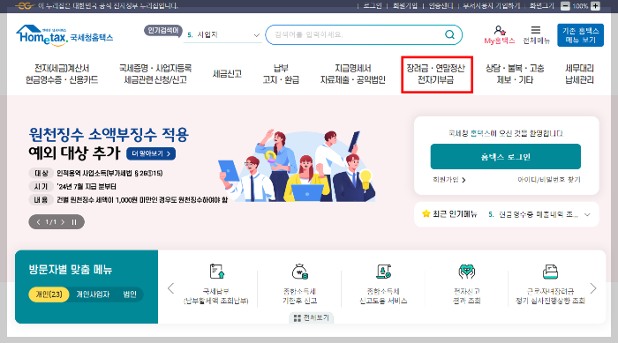Open 종합소득세 기한후 신고 icon

point(299,272)
